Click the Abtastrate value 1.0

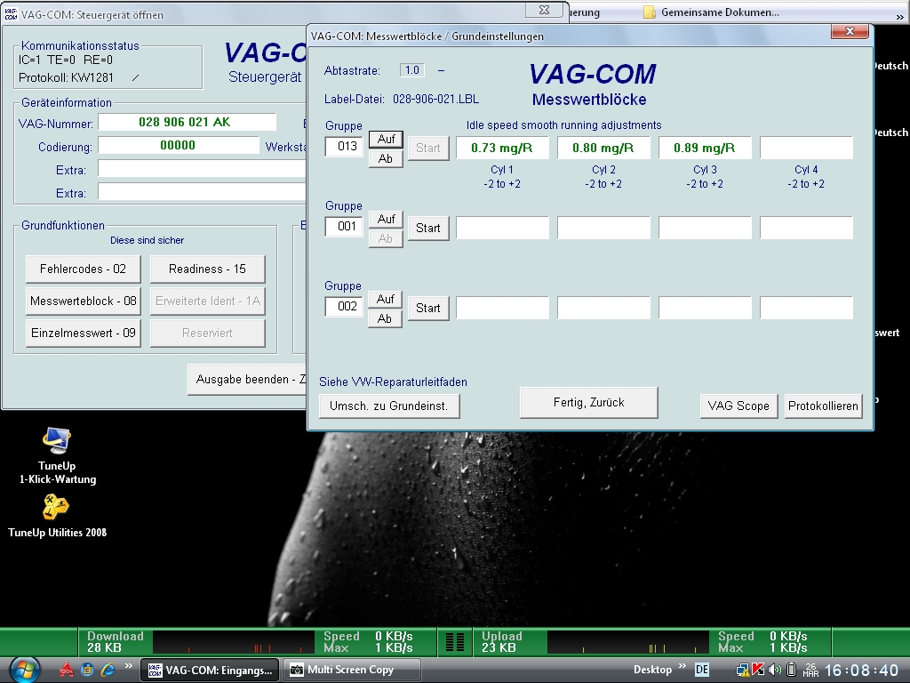412,70
